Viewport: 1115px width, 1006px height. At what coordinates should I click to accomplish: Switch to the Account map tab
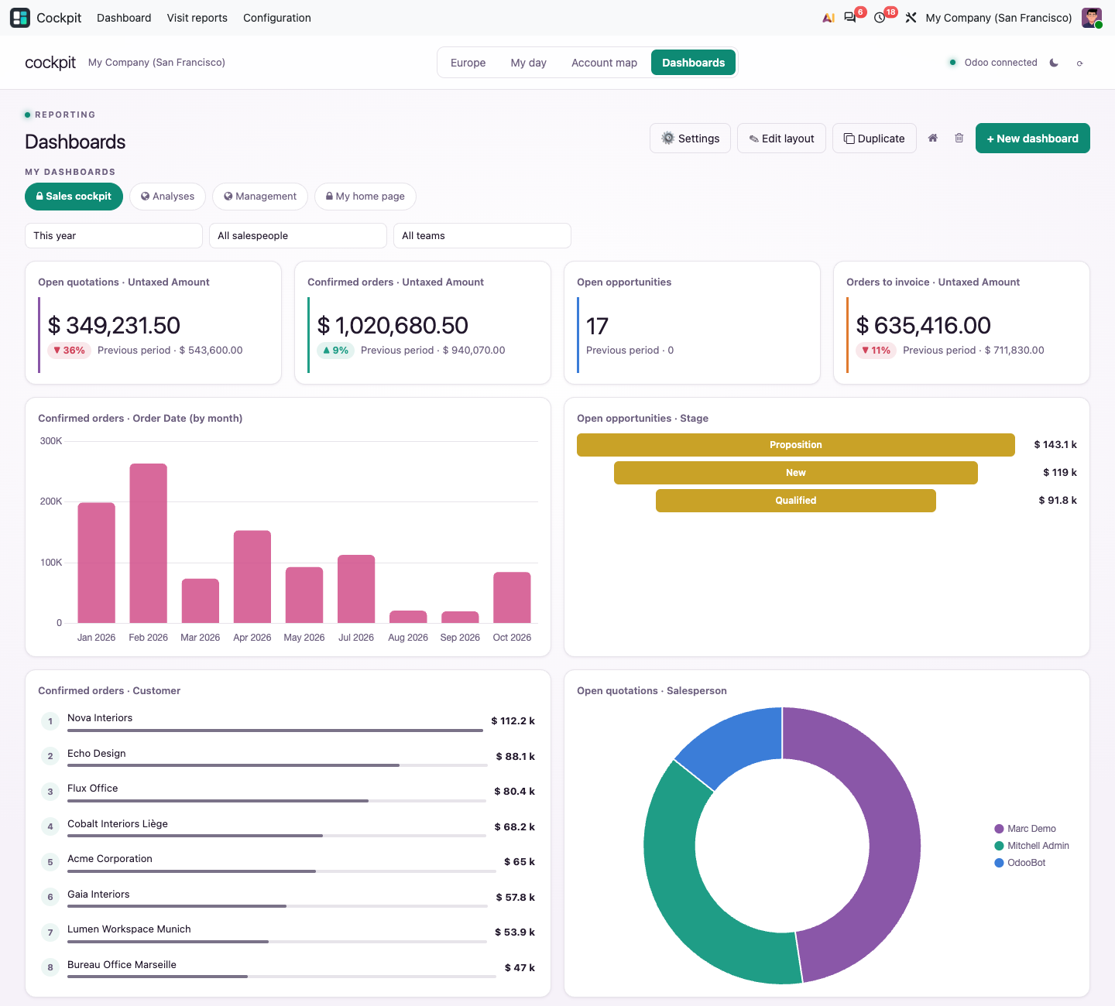tap(604, 63)
